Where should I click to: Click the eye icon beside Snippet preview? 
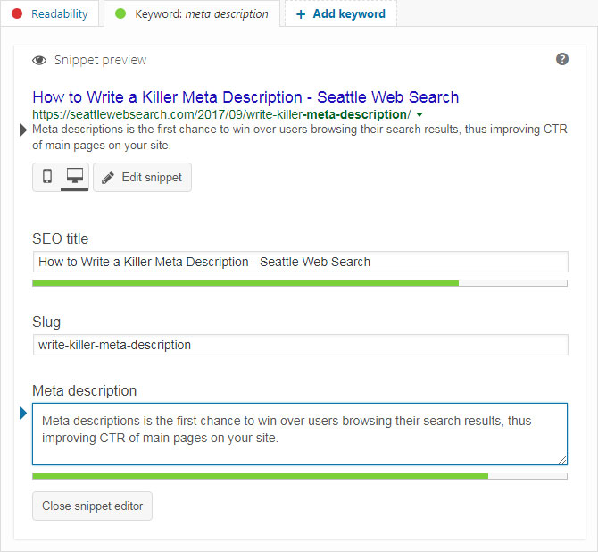[39, 61]
